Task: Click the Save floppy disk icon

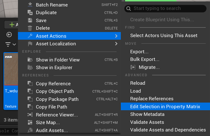Action: coord(30,20)
